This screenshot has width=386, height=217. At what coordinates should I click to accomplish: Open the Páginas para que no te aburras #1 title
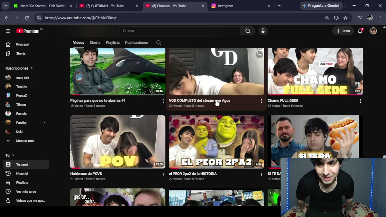[98, 101]
